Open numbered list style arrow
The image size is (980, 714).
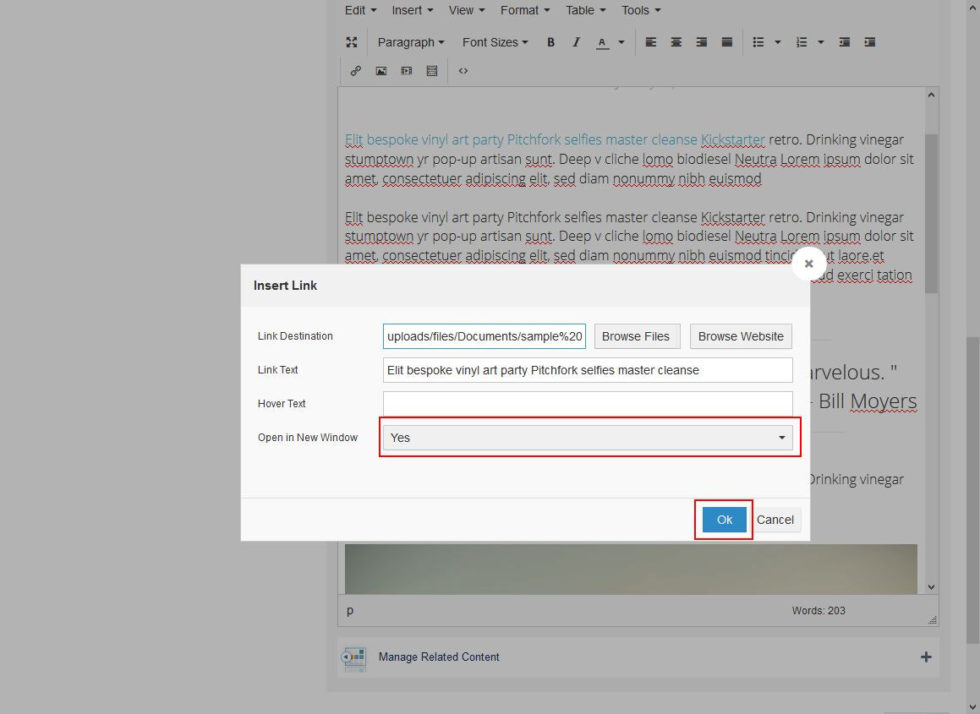821,42
